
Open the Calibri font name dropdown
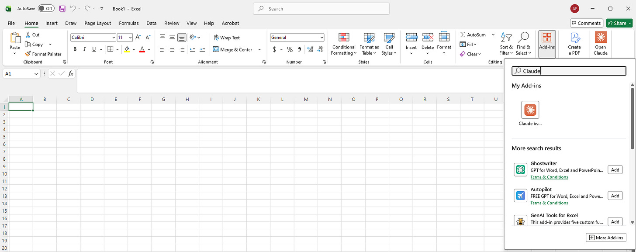[x=114, y=38]
